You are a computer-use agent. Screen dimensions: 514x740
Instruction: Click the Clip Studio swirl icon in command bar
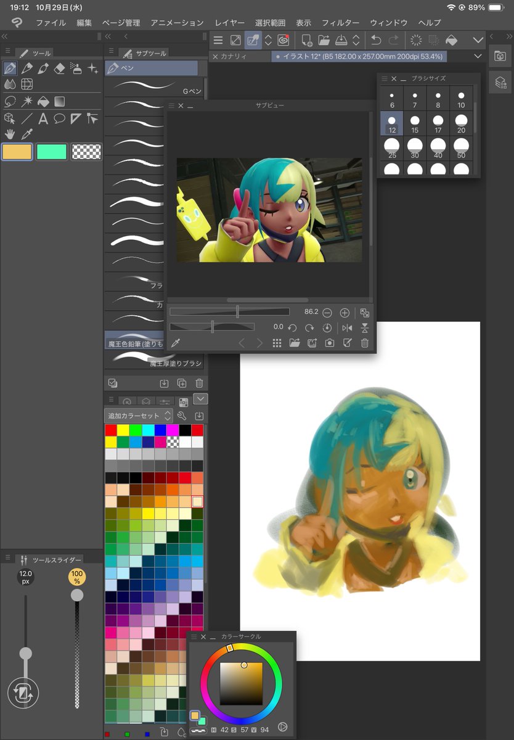coord(284,40)
